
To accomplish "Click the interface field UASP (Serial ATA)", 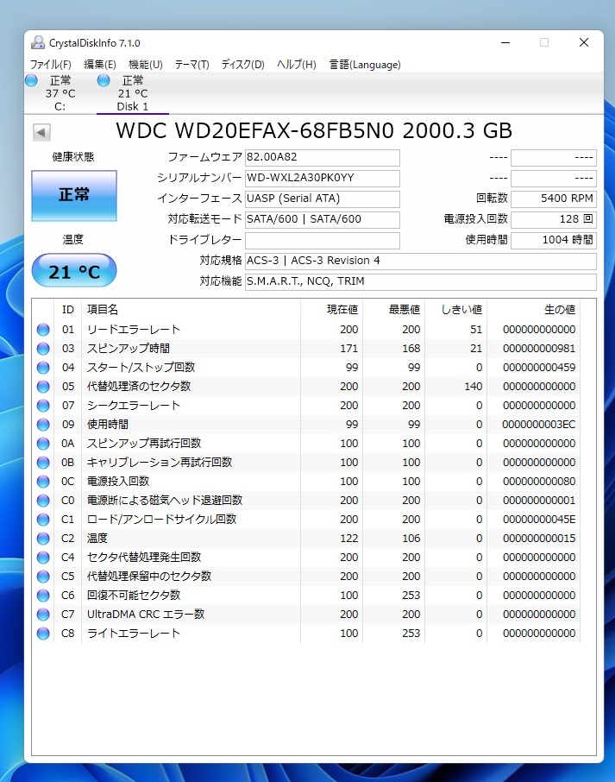I will pyautogui.click(x=323, y=199).
